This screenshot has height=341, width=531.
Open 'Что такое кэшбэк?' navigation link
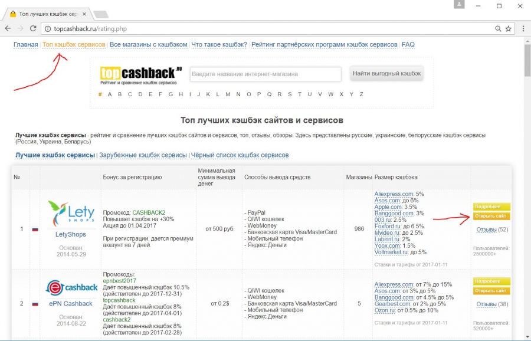(x=219, y=44)
